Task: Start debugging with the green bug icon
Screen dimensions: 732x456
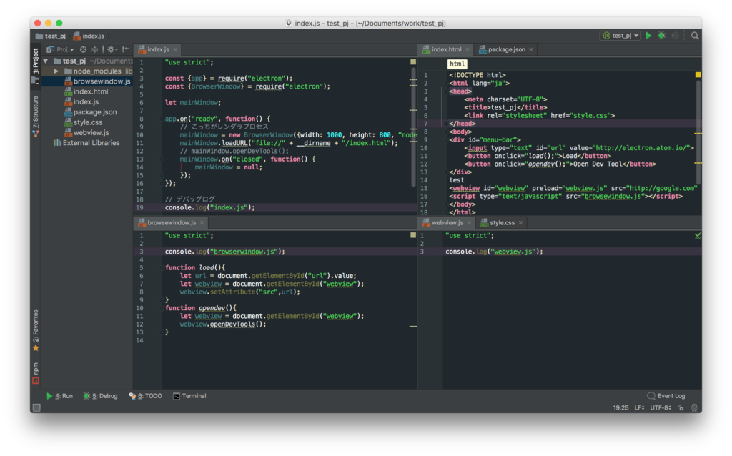Action: coord(661,36)
